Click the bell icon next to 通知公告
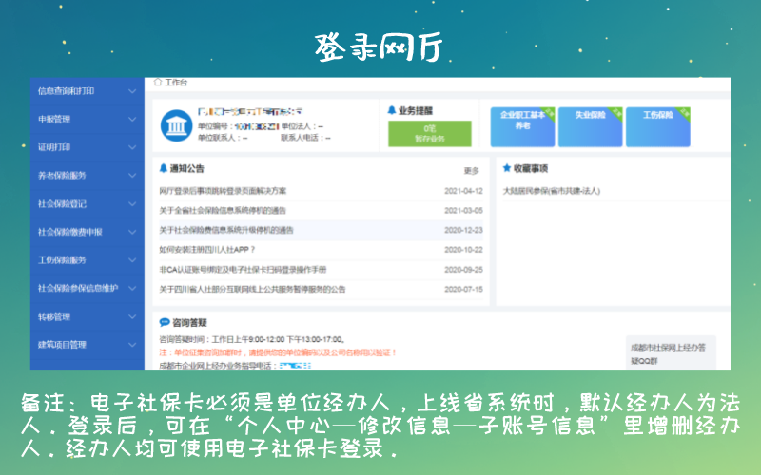 point(164,168)
